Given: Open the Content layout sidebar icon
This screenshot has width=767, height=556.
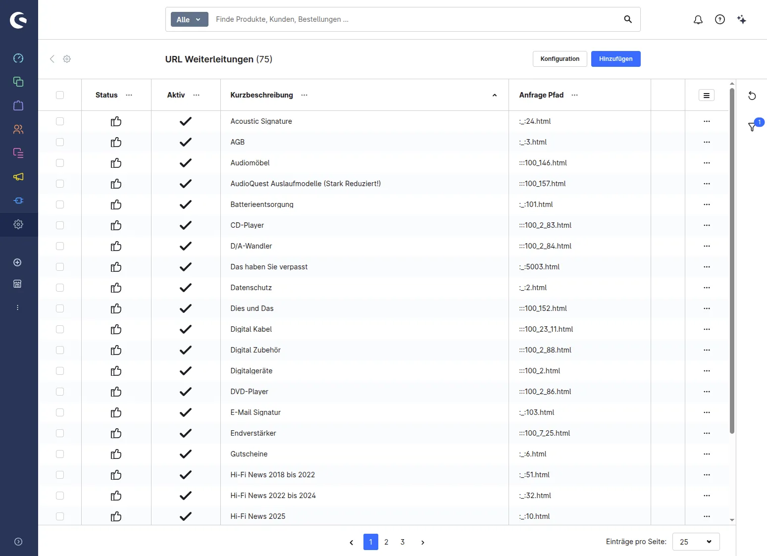Looking at the screenshot, I should click(x=18, y=153).
